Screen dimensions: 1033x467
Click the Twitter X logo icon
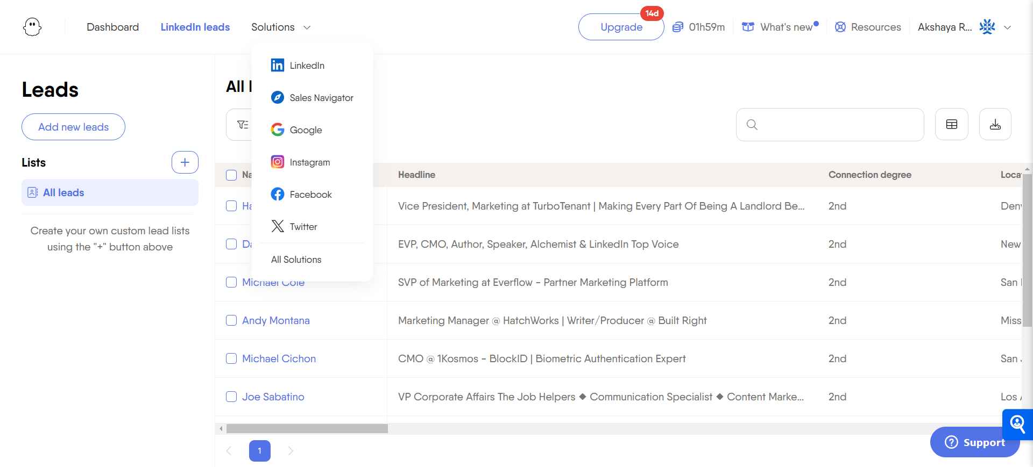[278, 226]
